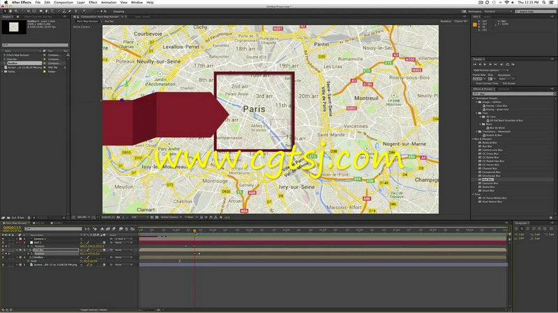Select the Clone Stamp tool

tap(64, 11)
